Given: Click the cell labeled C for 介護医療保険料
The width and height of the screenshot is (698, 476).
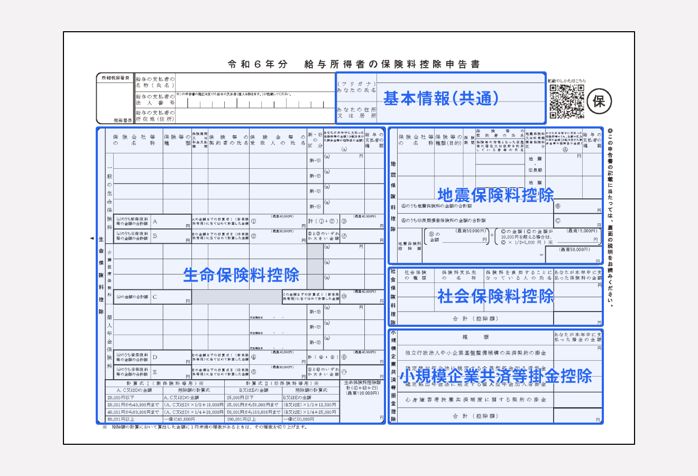Looking at the screenshot, I should tap(171, 297).
